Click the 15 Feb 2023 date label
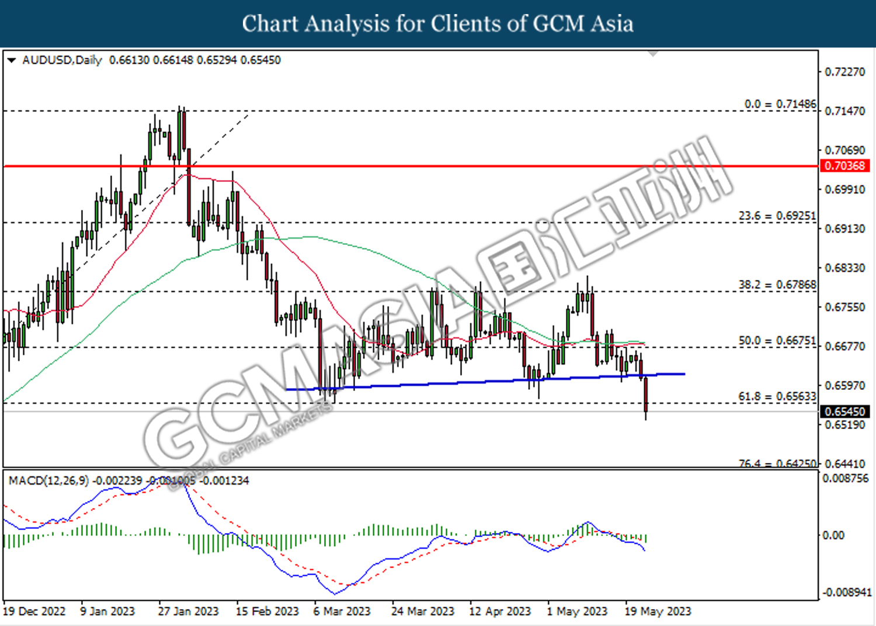 coord(267,611)
